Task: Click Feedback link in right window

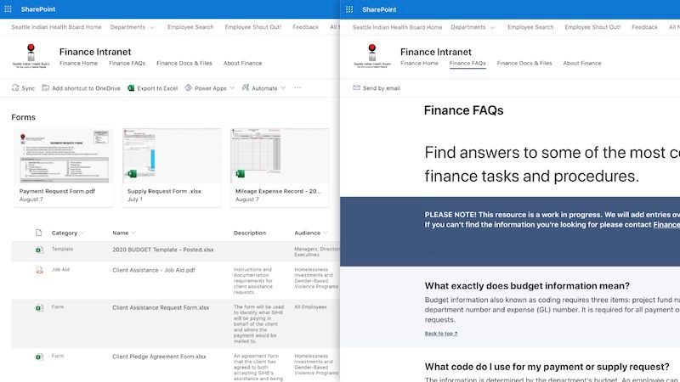Action: point(645,27)
